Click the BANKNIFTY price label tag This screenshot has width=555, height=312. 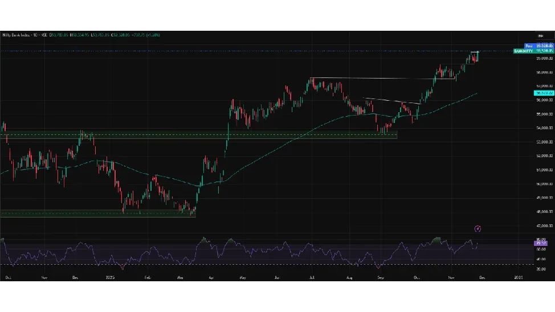coord(523,51)
